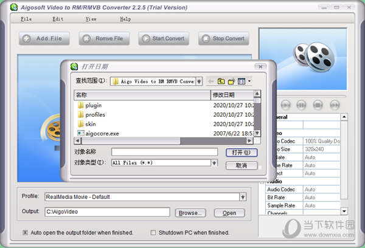Expand the file type All Files dropdown
The image size is (365, 248).
(214, 163)
